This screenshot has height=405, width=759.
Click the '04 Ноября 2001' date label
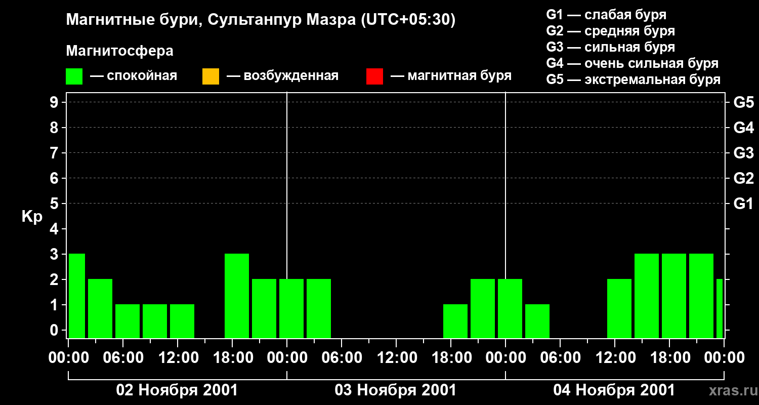click(x=614, y=390)
